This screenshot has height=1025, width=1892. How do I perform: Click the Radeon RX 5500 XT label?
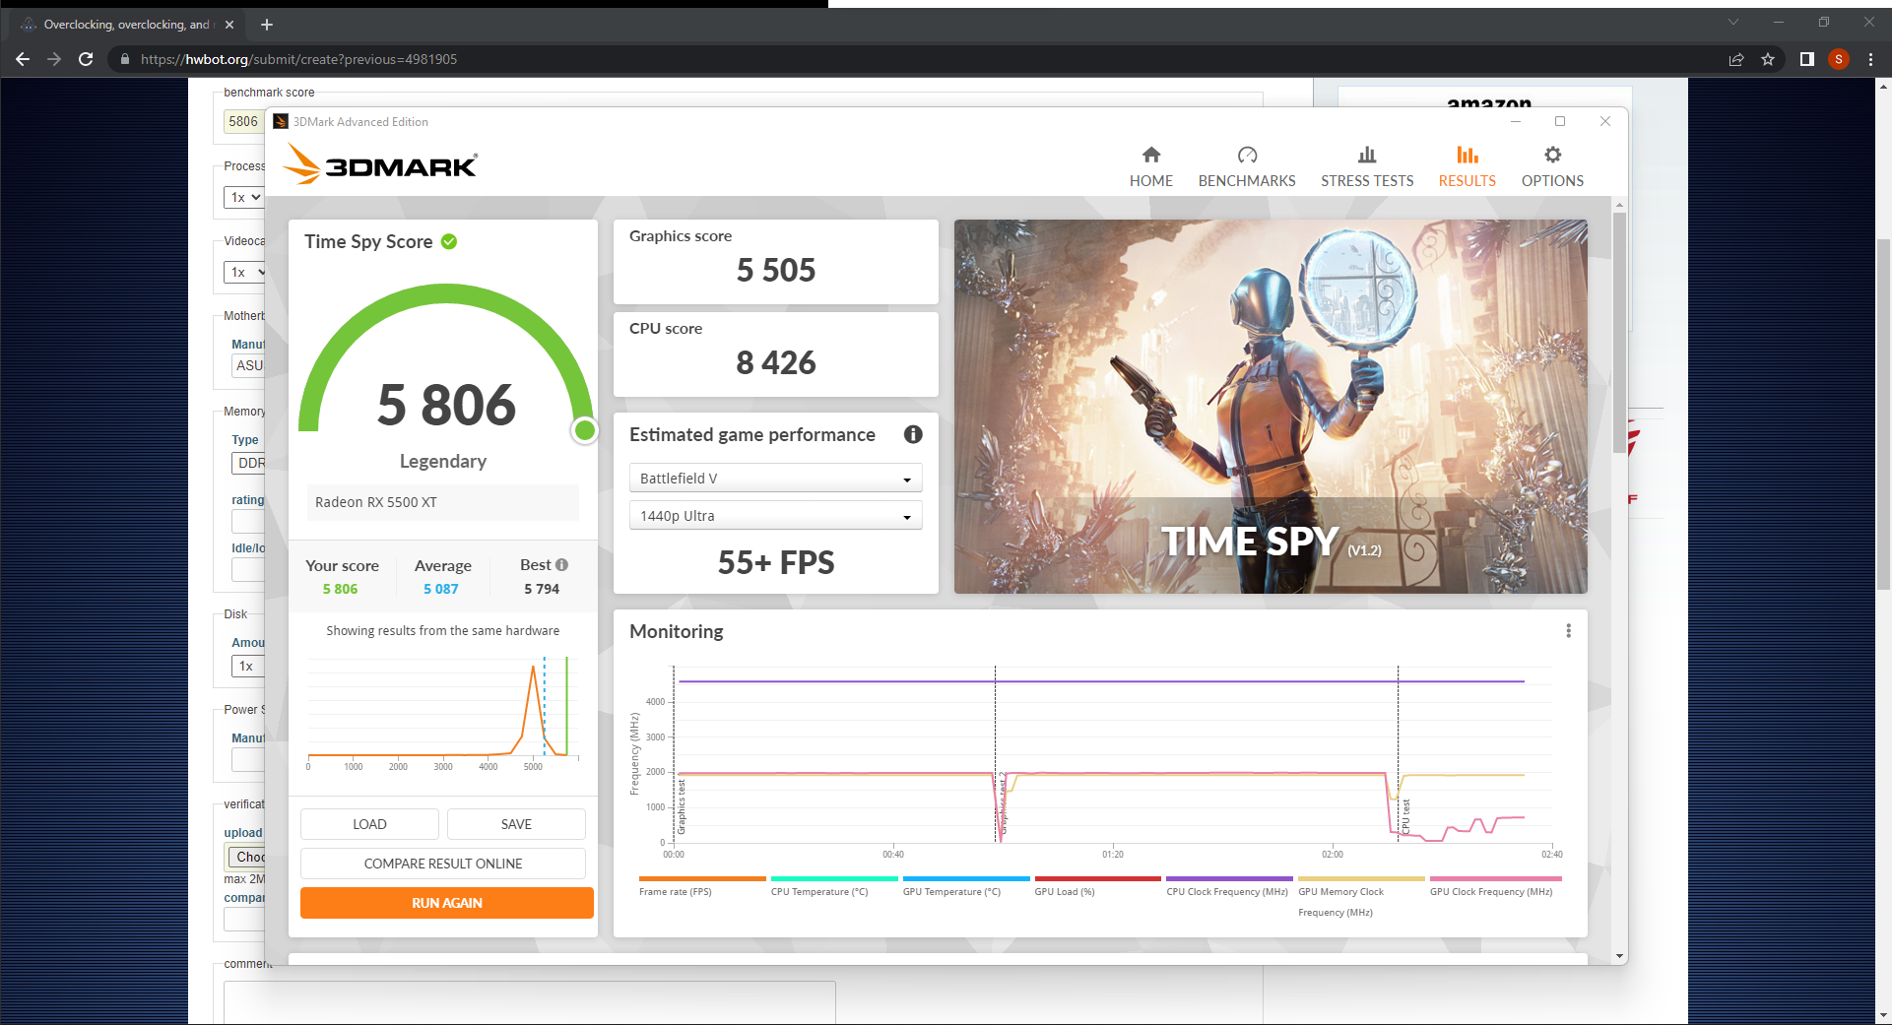376,502
